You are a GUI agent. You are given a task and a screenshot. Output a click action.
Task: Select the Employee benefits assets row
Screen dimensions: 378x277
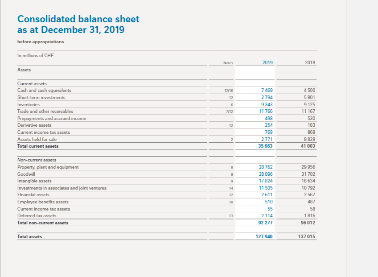pos(42,202)
